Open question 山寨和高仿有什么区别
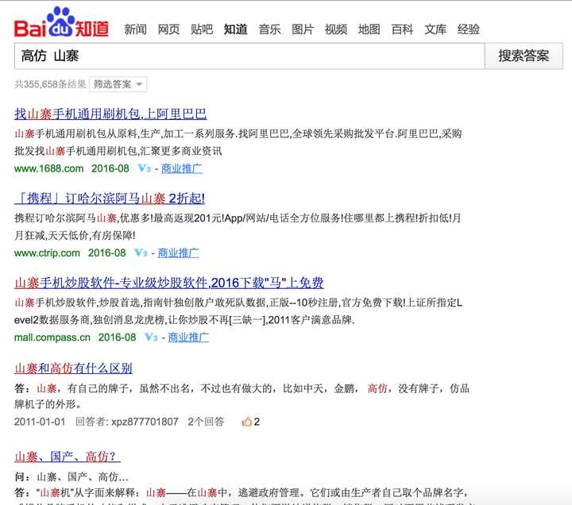Viewport: 572px width, 505px height. click(x=73, y=368)
